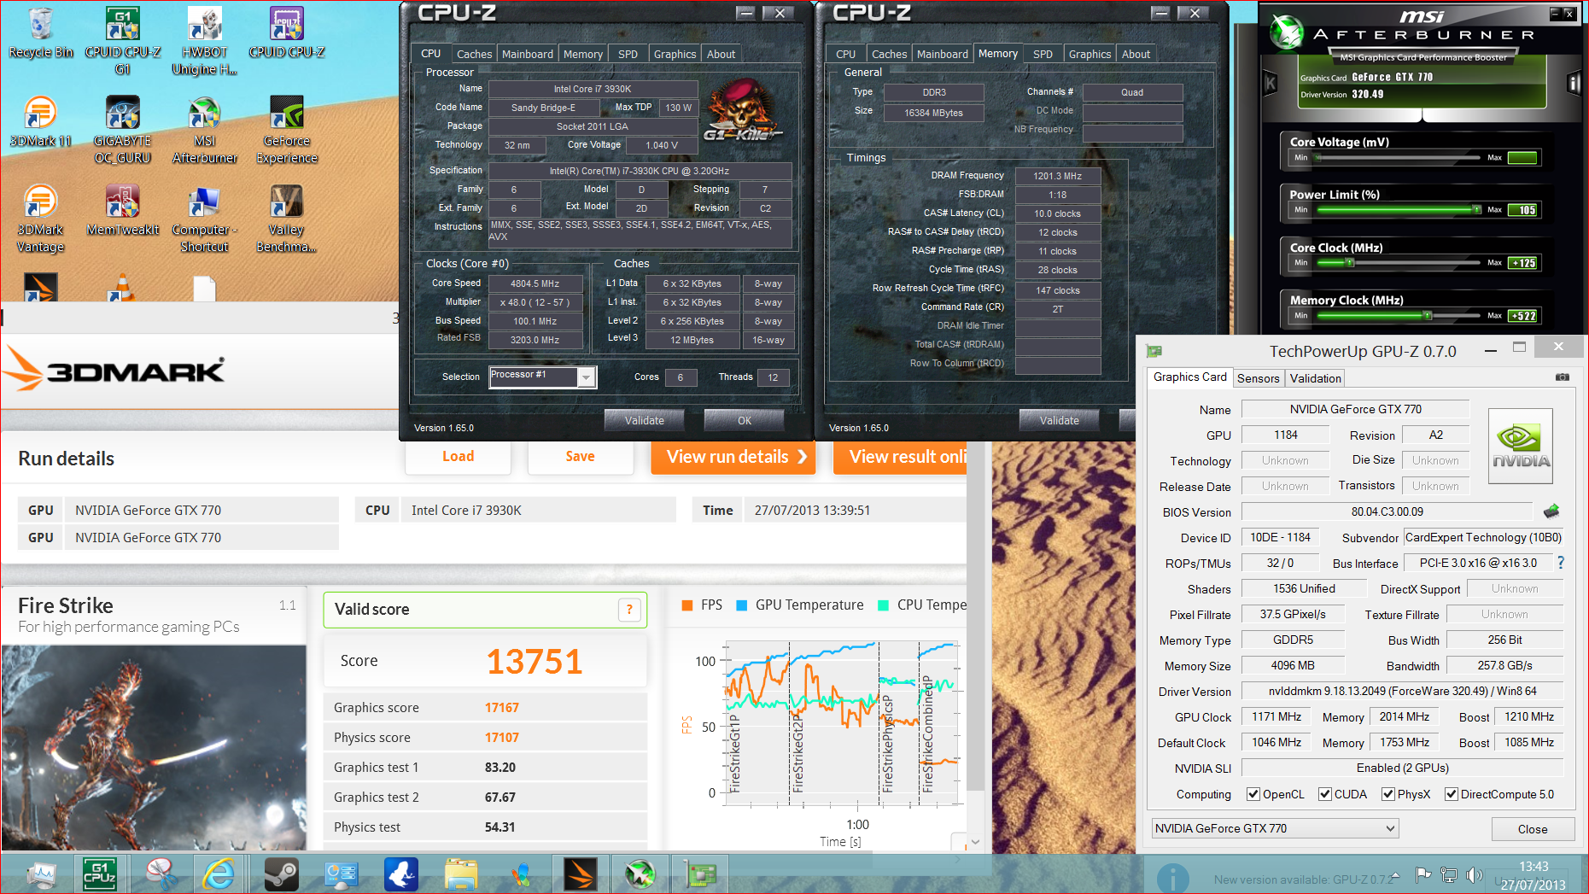The image size is (1589, 894).
Task: Click the Memory Clock value box showing +522
Action: [1522, 316]
